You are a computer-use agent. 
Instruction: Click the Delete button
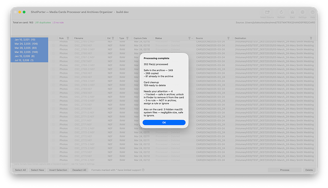click(x=309, y=170)
